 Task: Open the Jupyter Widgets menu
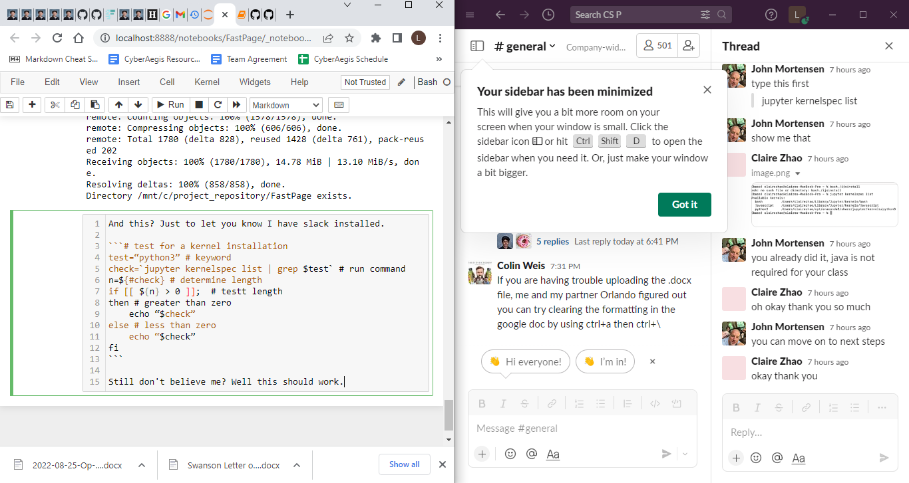click(255, 82)
